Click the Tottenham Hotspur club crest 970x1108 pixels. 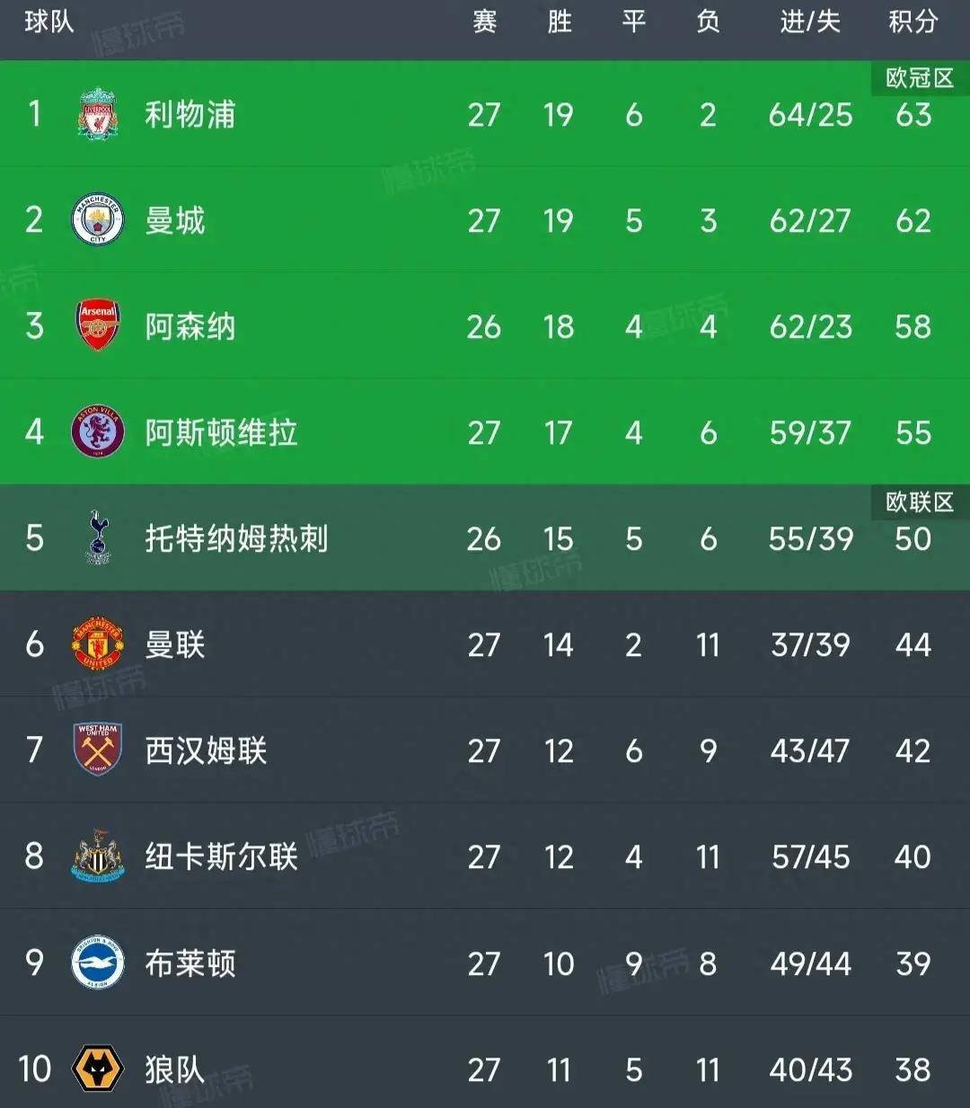coord(97,537)
